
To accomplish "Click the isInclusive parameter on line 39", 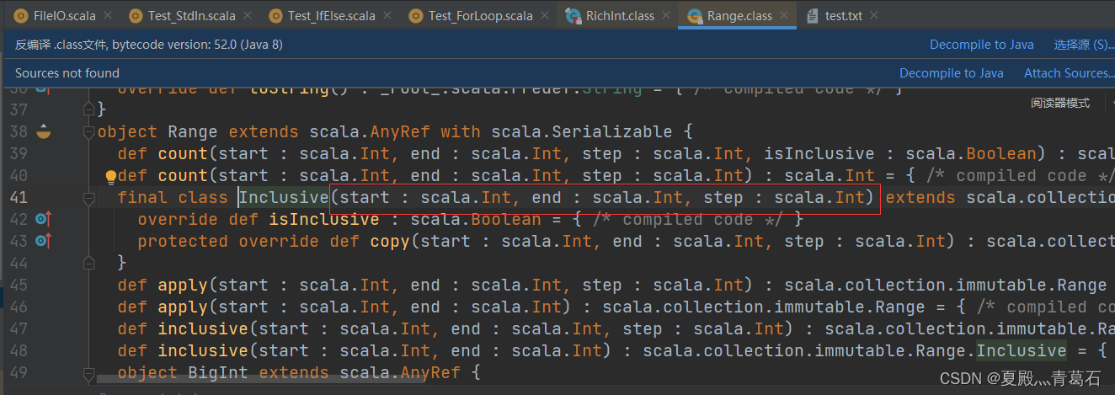I will click(819, 154).
